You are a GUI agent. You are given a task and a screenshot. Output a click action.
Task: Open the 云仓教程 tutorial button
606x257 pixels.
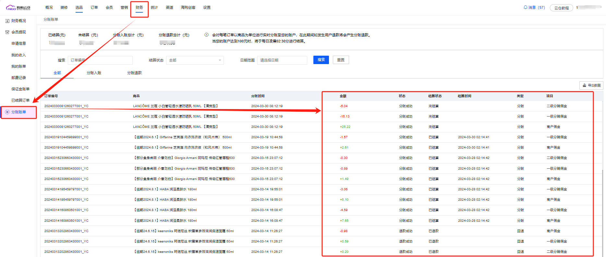(x=561, y=8)
